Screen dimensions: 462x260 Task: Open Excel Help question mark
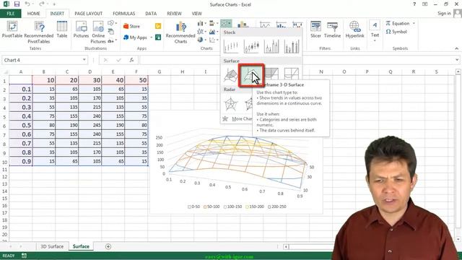click(414, 4)
